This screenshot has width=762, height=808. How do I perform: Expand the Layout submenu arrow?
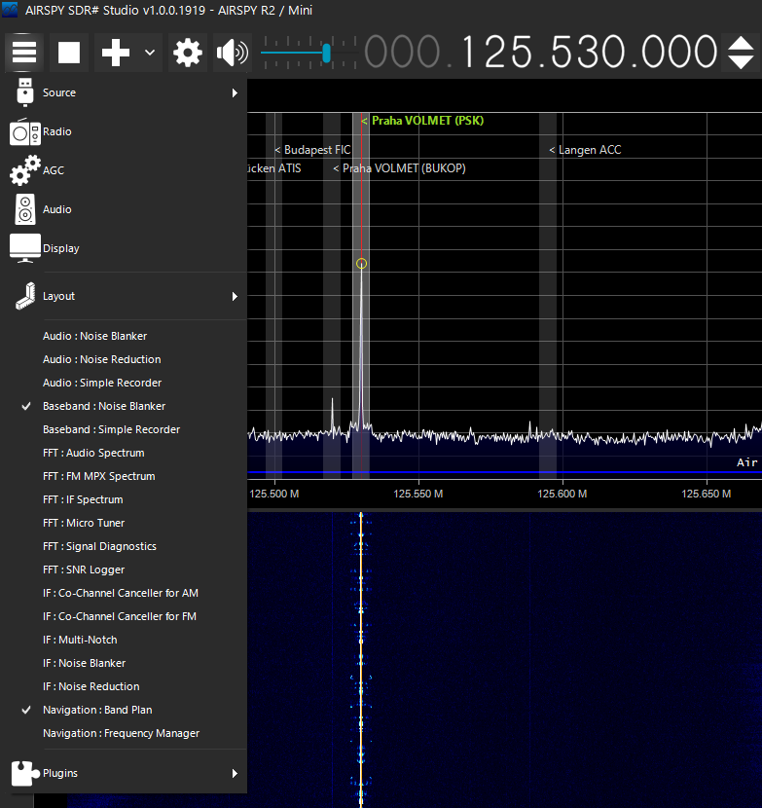point(235,296)
